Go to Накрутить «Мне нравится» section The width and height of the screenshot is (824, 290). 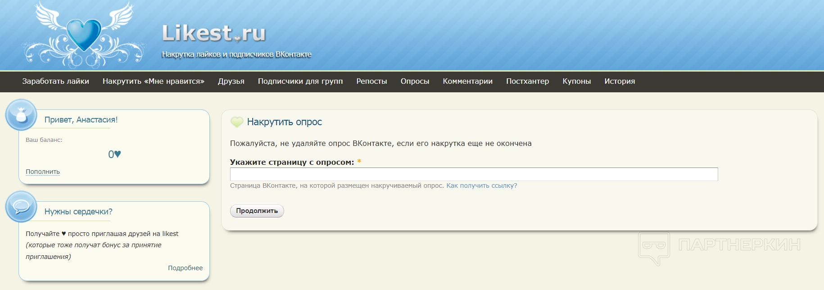click(x=154, y=82)
